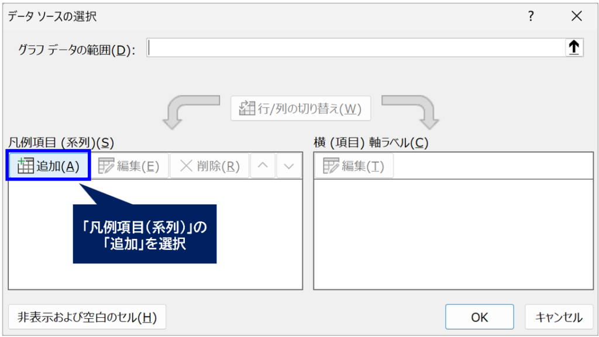Click the table icon on the 追加 button
Screen dimensions: 599x337
[26, 166]
